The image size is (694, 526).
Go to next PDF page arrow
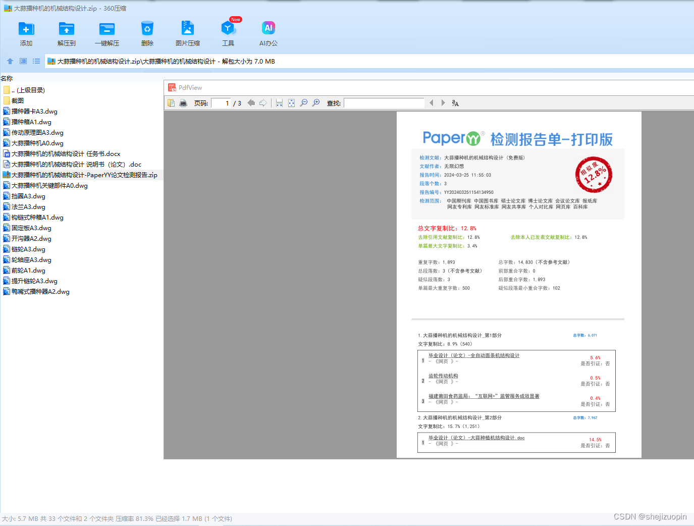pos(263,103)
